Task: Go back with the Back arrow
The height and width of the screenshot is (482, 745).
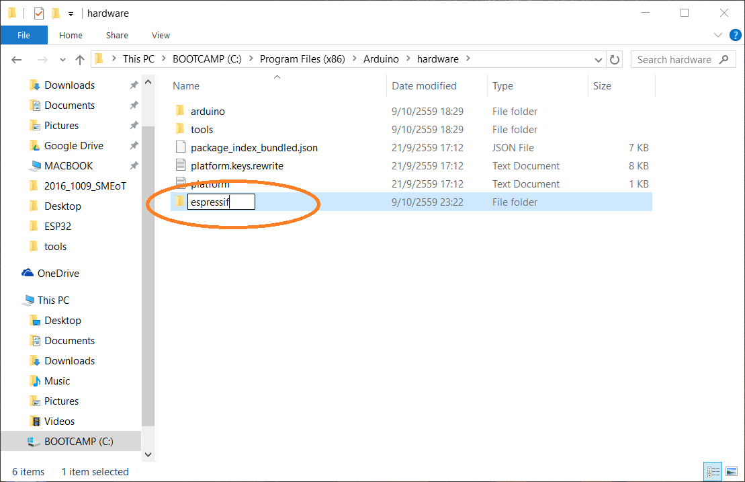Action: click(17, 59)
